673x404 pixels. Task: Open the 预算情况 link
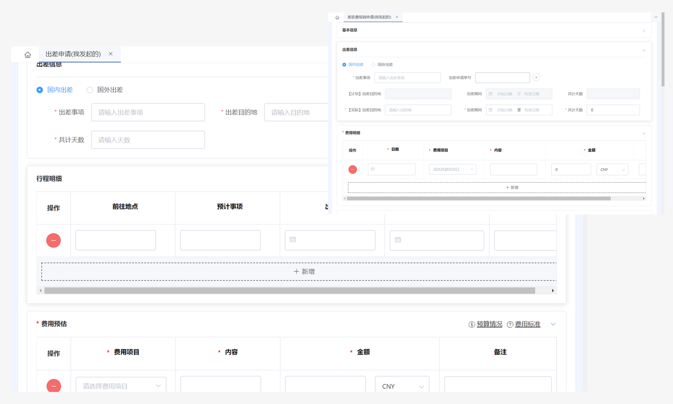point(489,324)
